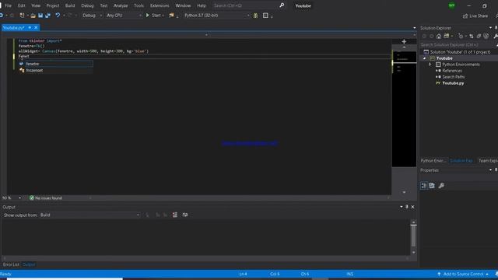
Task: Click the Home icon in Solution Explorer
Action: pos(439,37)
